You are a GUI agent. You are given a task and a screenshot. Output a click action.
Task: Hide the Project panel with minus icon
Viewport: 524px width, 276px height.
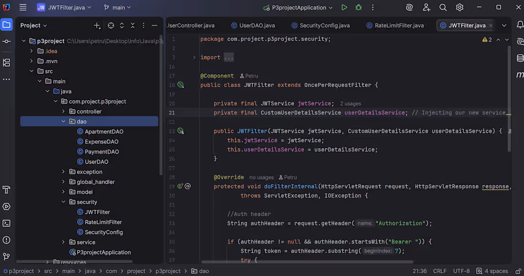(x=154, y=25)
